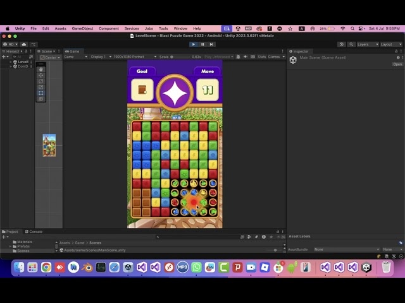Open the Display 1 dropdown
Image resolution: width=405 pixels, height=303 pixels.
point(101,57)
